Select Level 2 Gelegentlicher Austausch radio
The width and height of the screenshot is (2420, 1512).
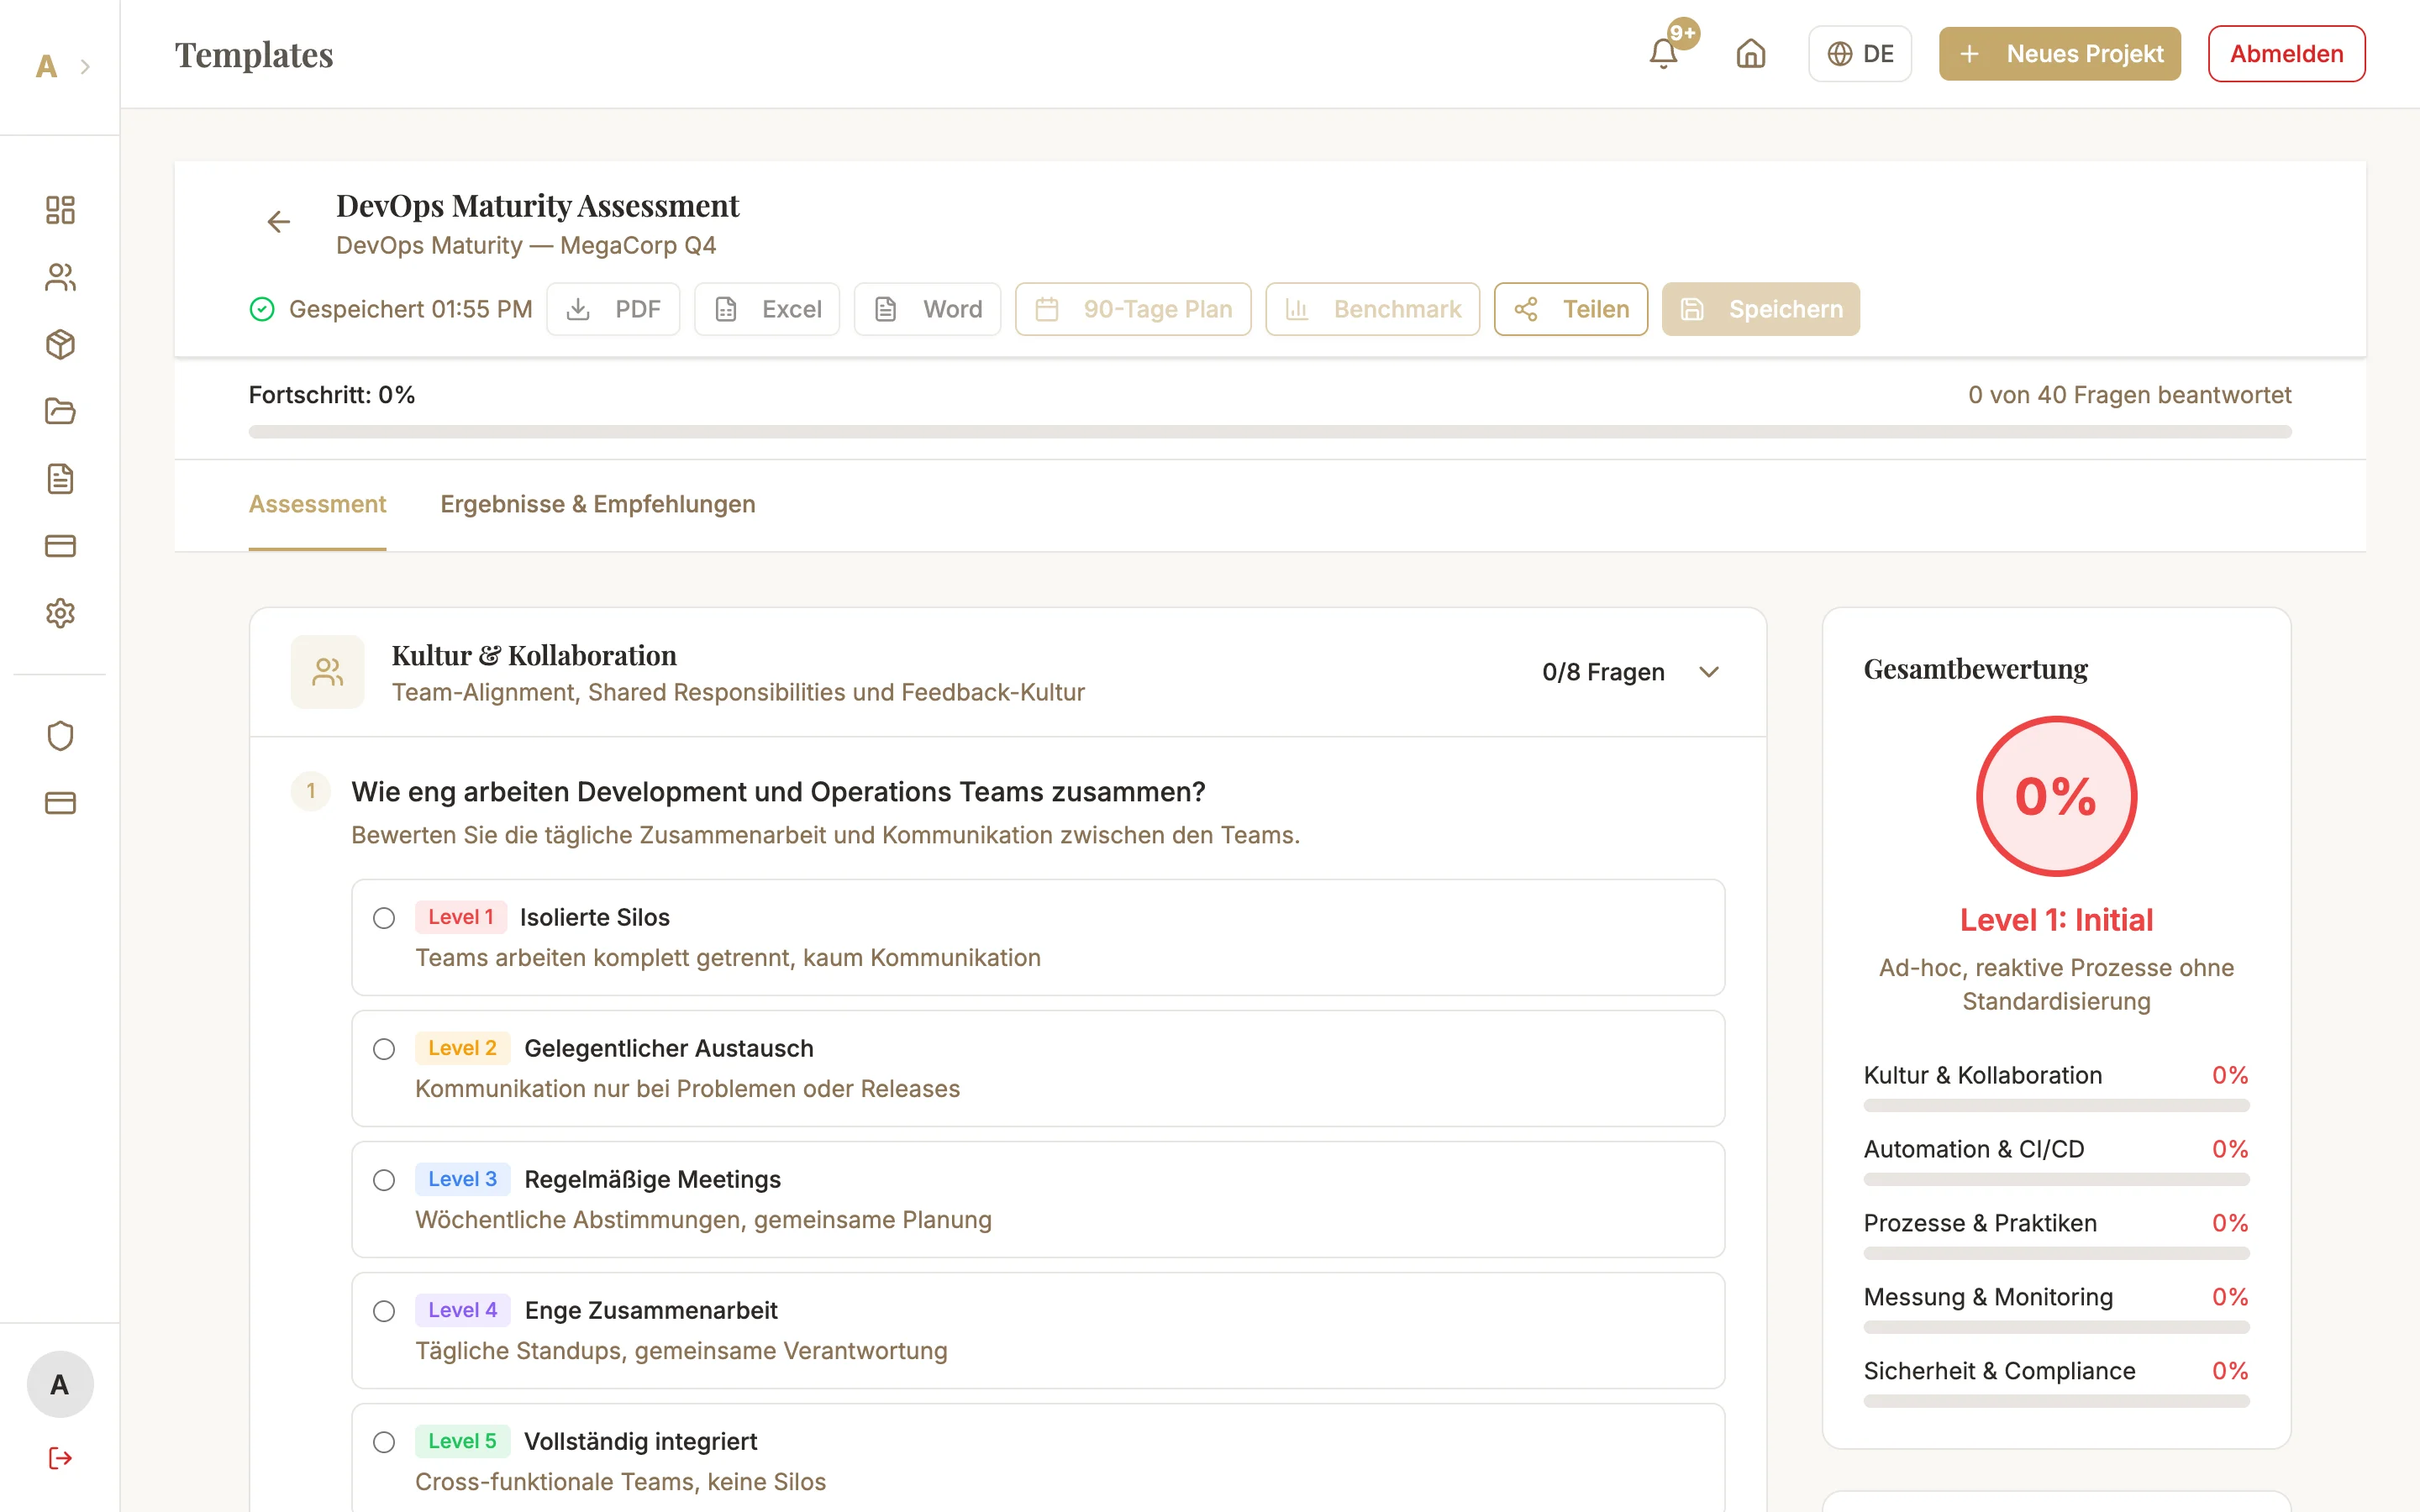coord(384,1049)
